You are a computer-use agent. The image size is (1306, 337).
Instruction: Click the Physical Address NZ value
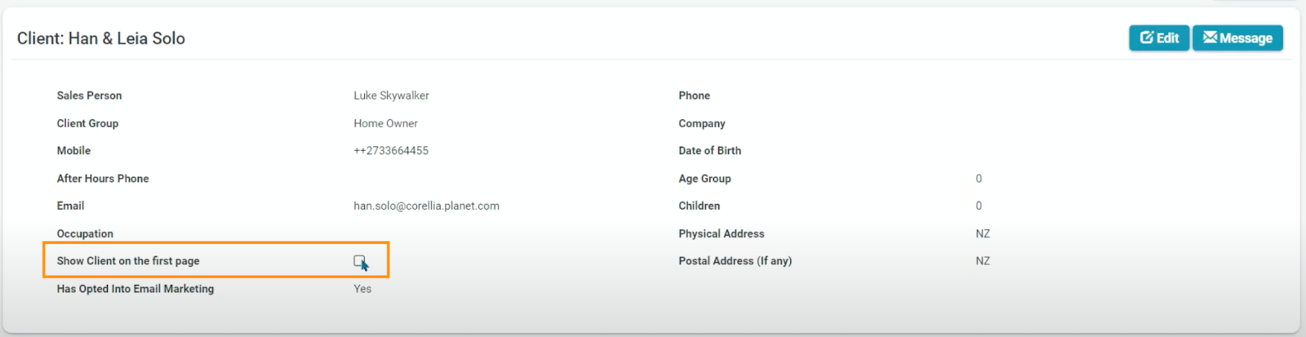coord(983,233)
